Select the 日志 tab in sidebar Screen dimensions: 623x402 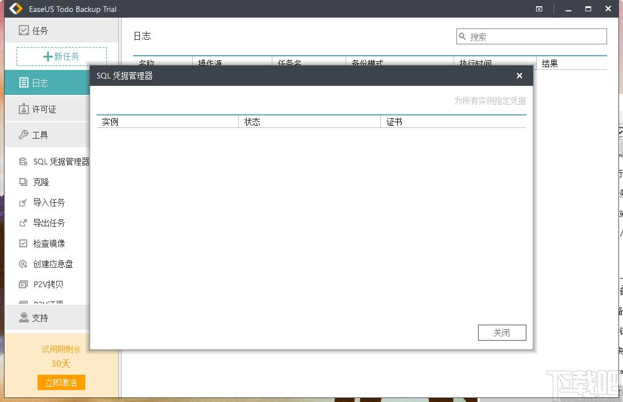click(47, 82)
